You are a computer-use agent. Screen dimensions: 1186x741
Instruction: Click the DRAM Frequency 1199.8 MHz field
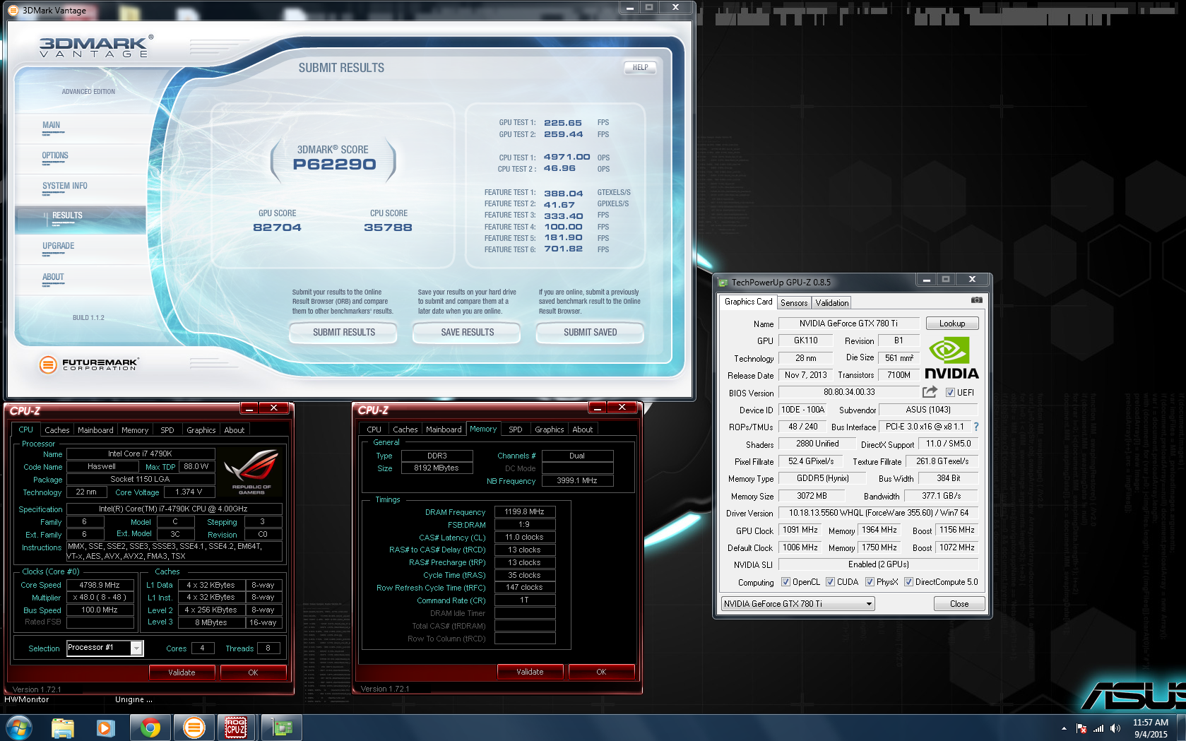pyautogui.click(x=524, y=511)
